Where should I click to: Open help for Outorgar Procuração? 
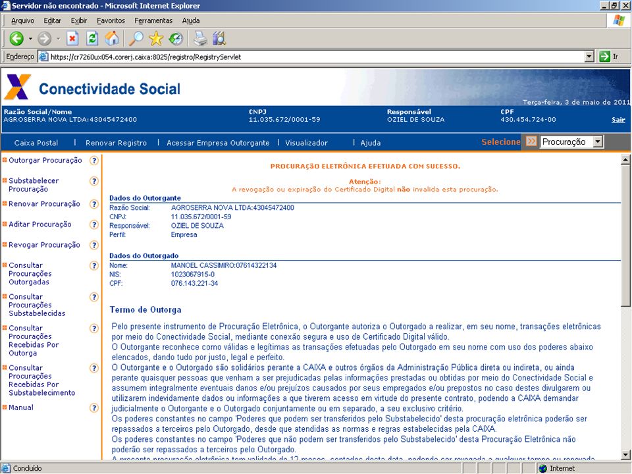(x=94, y=161)
